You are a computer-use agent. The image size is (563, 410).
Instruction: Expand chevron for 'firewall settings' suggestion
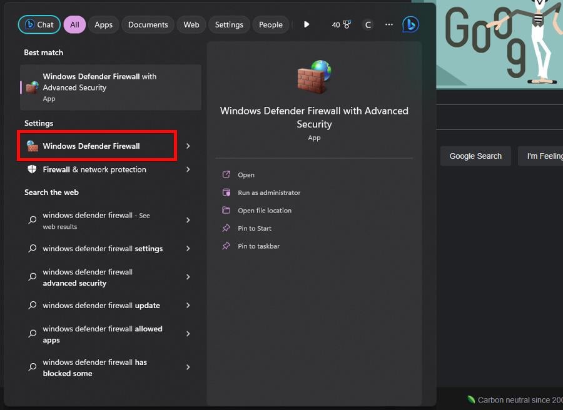pyautogui.click(x=188, y=248)
